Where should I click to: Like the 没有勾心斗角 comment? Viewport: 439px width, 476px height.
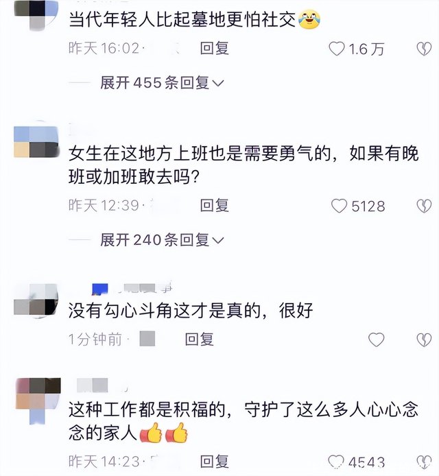pyautogui.click(x=377, y=340)
